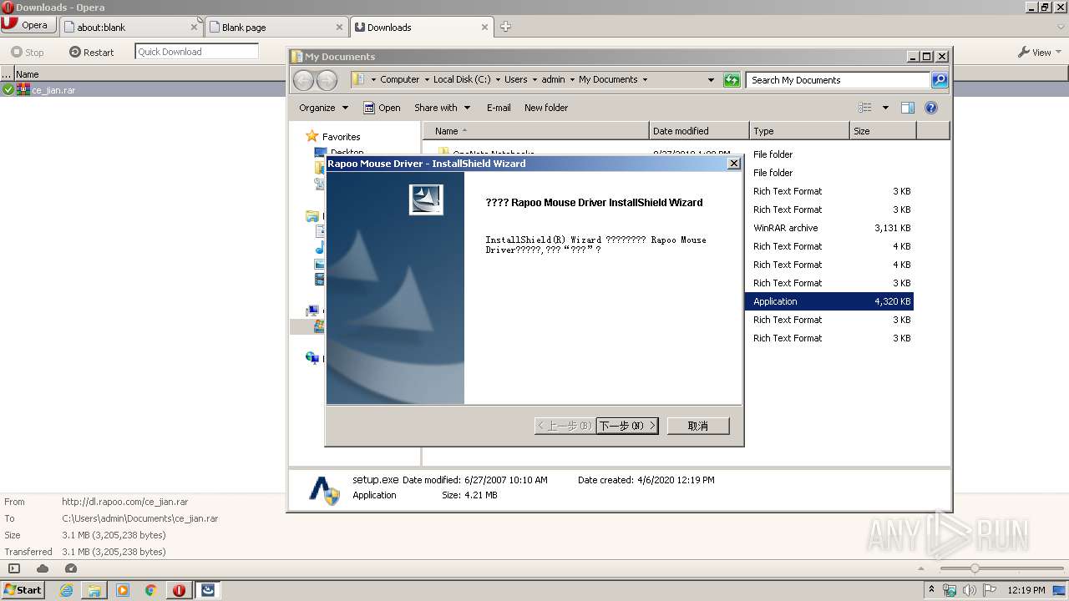1069x601 pixels.
Task: Select the Downloads tab in Opera
Action: (422, 27)
